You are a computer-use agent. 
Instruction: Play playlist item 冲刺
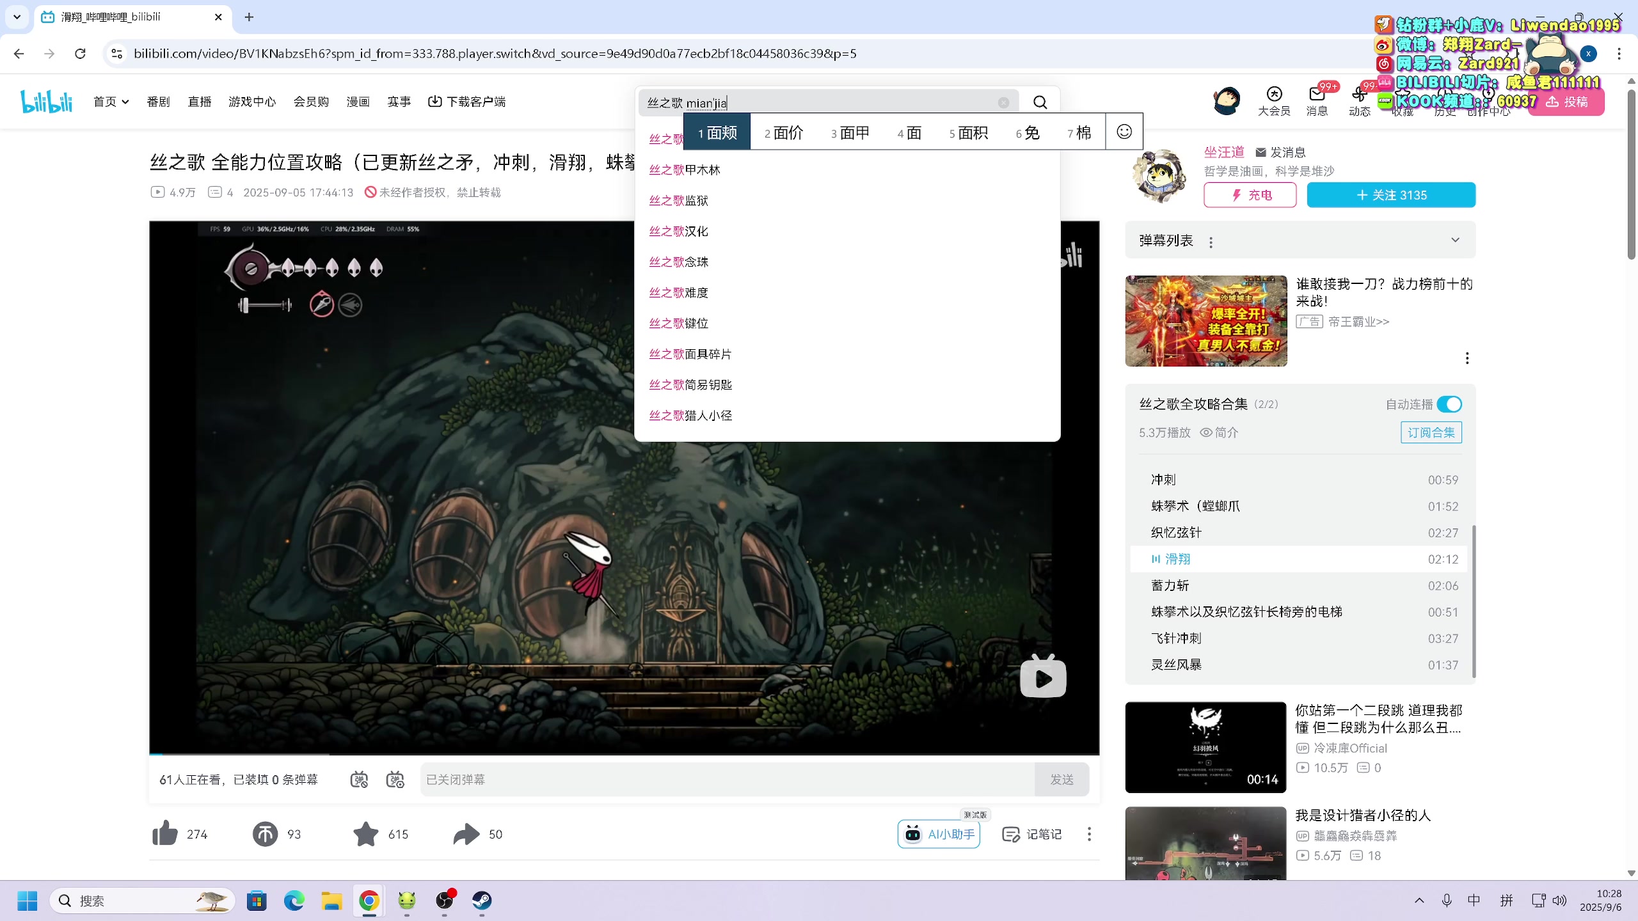pos(1300,480)
